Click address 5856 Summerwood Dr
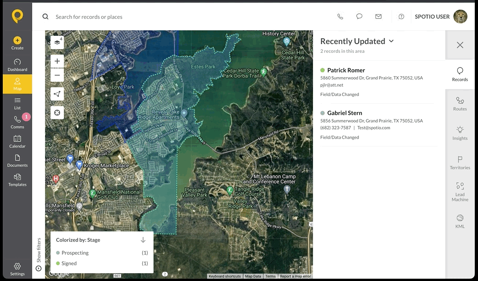Image resolution: width=478 pixels, height=281 pixels. tap(371, 121)
